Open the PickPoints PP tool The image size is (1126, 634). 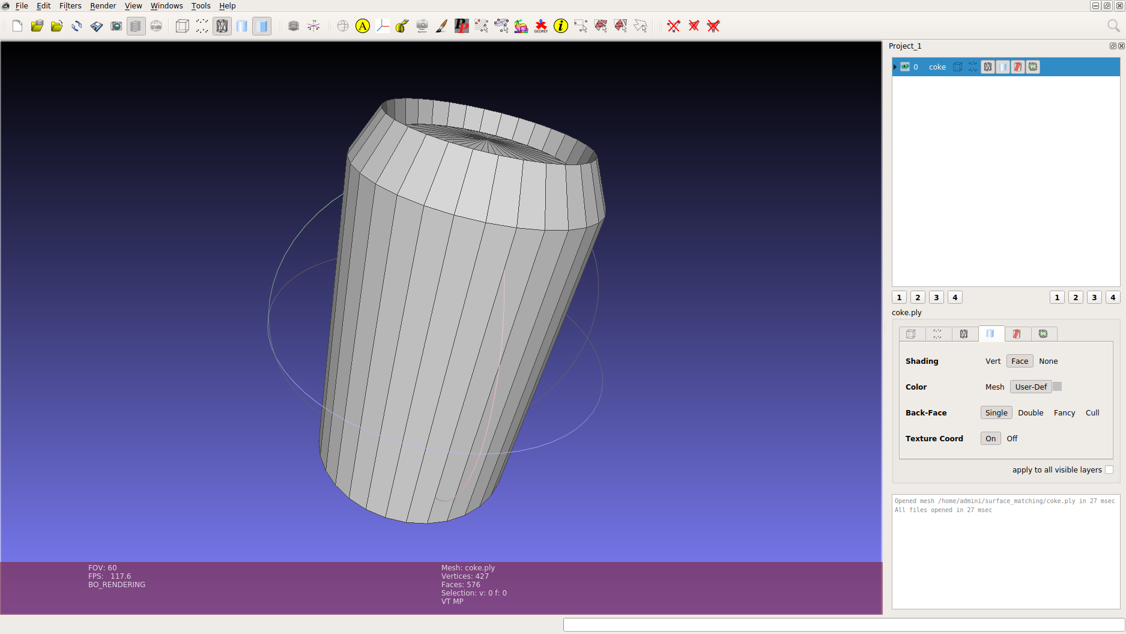point(462,26)
